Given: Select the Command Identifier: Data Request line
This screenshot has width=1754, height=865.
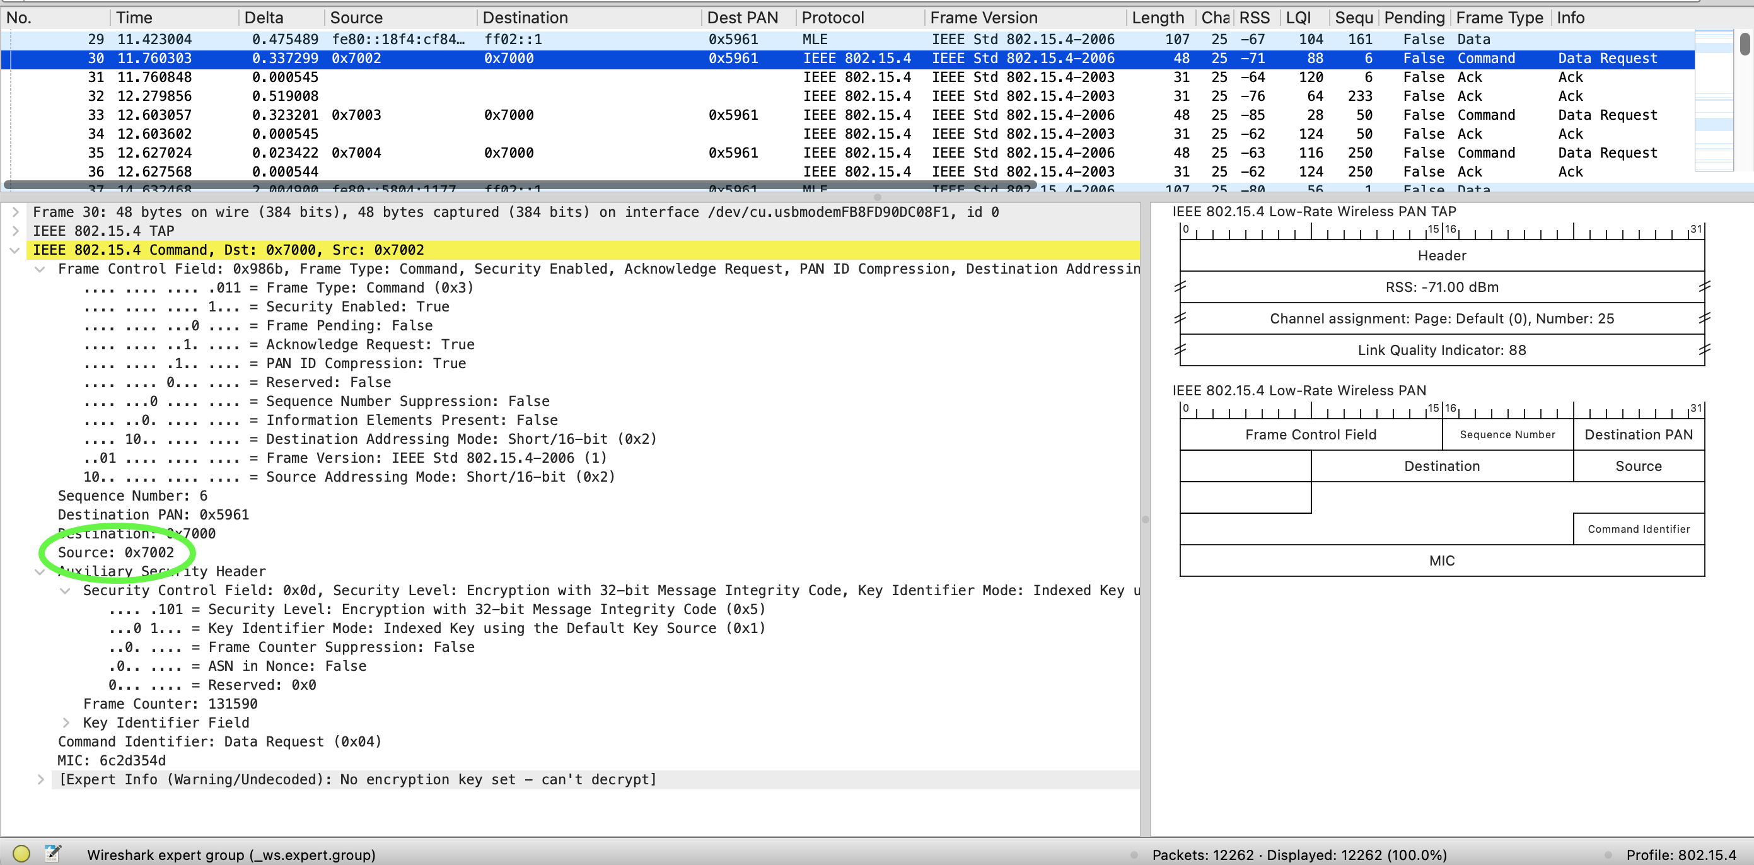Looking at the screenshot, I should 219,741.
